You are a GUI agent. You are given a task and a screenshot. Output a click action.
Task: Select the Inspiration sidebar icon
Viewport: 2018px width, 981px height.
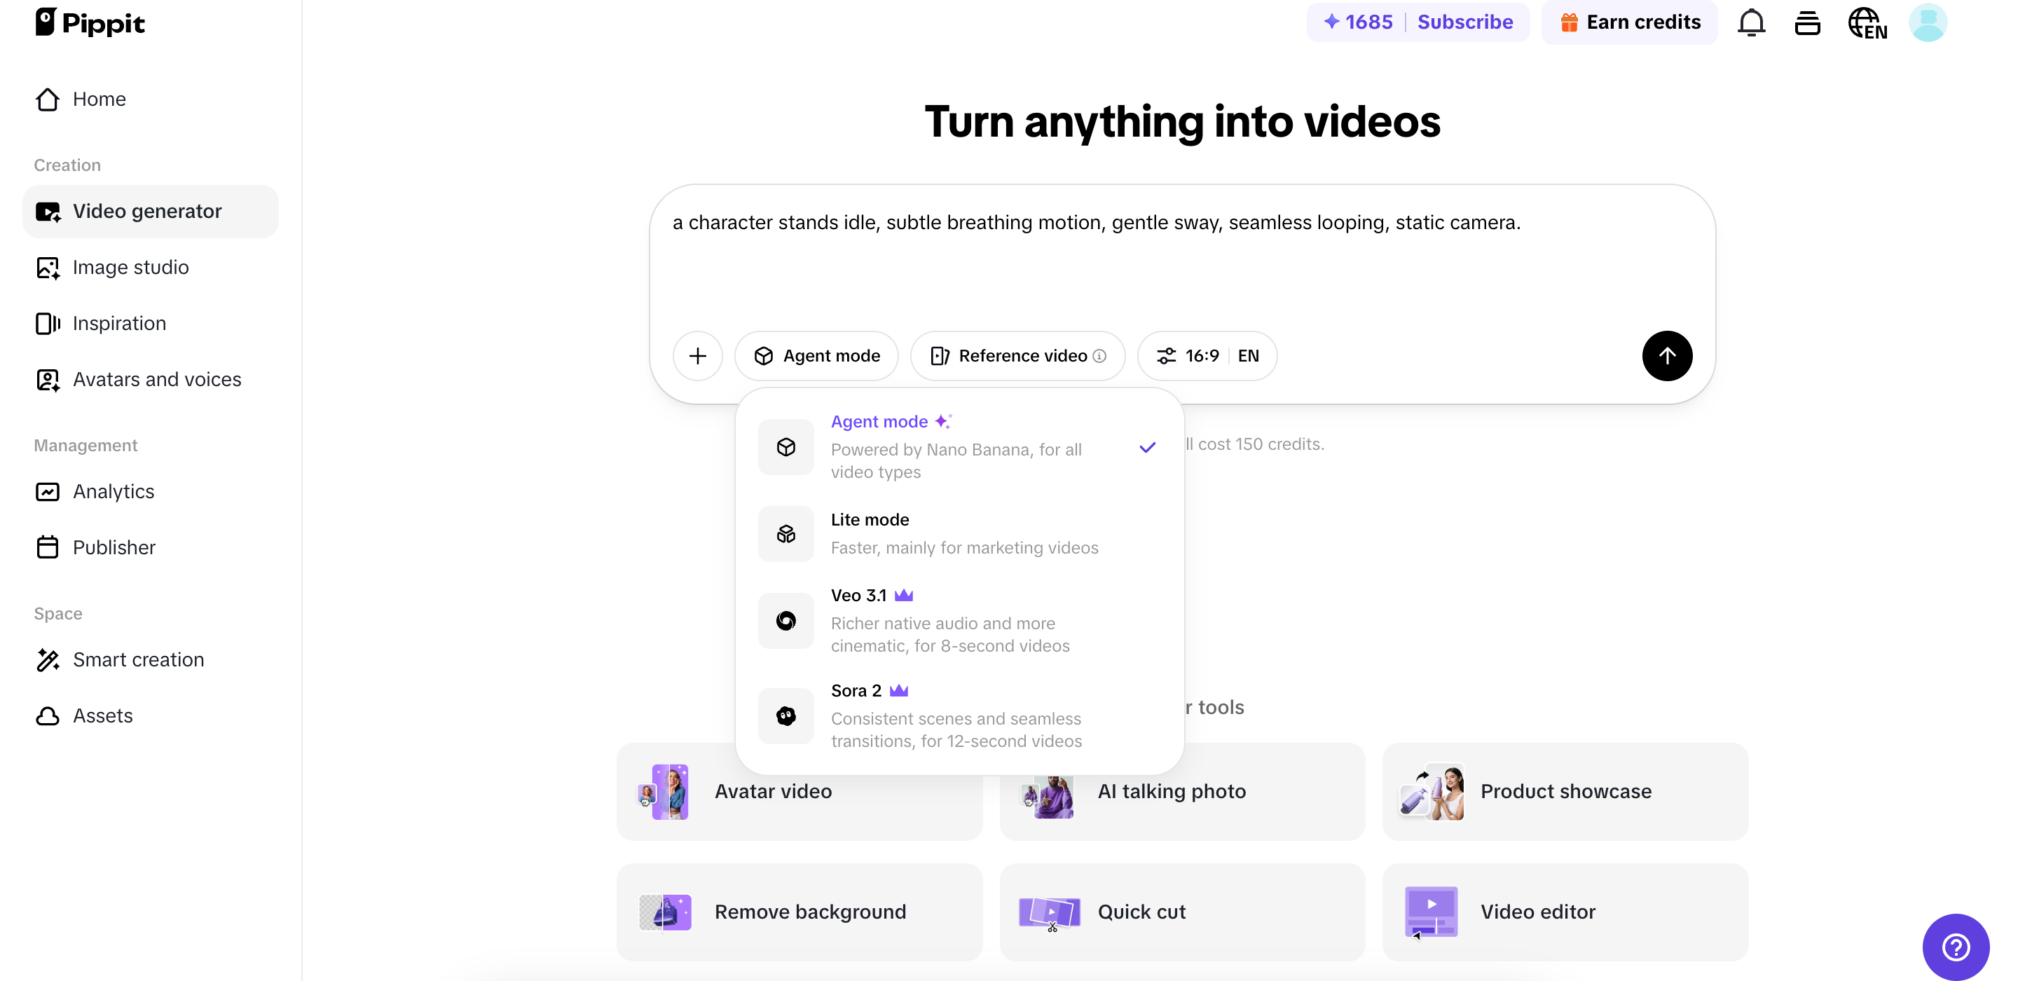[47, 323]
